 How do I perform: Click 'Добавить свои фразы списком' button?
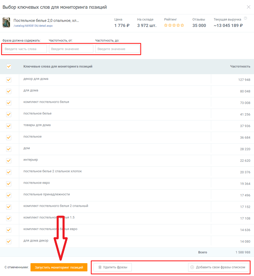pyautogui.click(x=218, y=267)
